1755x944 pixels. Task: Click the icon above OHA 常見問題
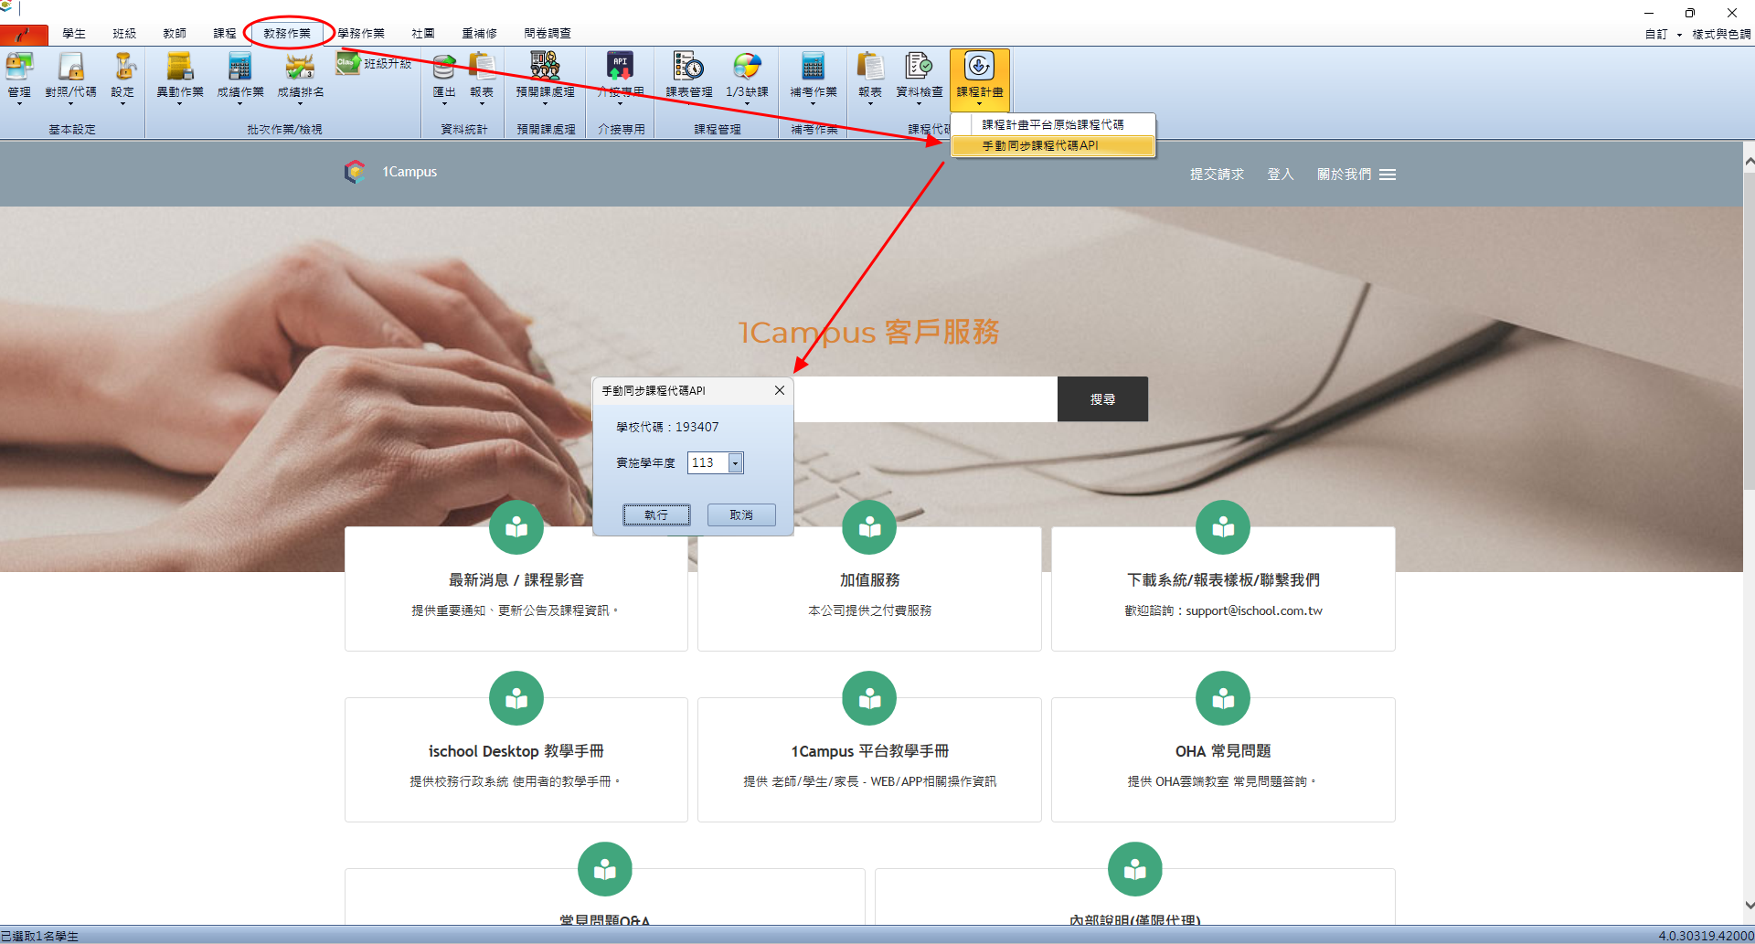(1223, 698)
